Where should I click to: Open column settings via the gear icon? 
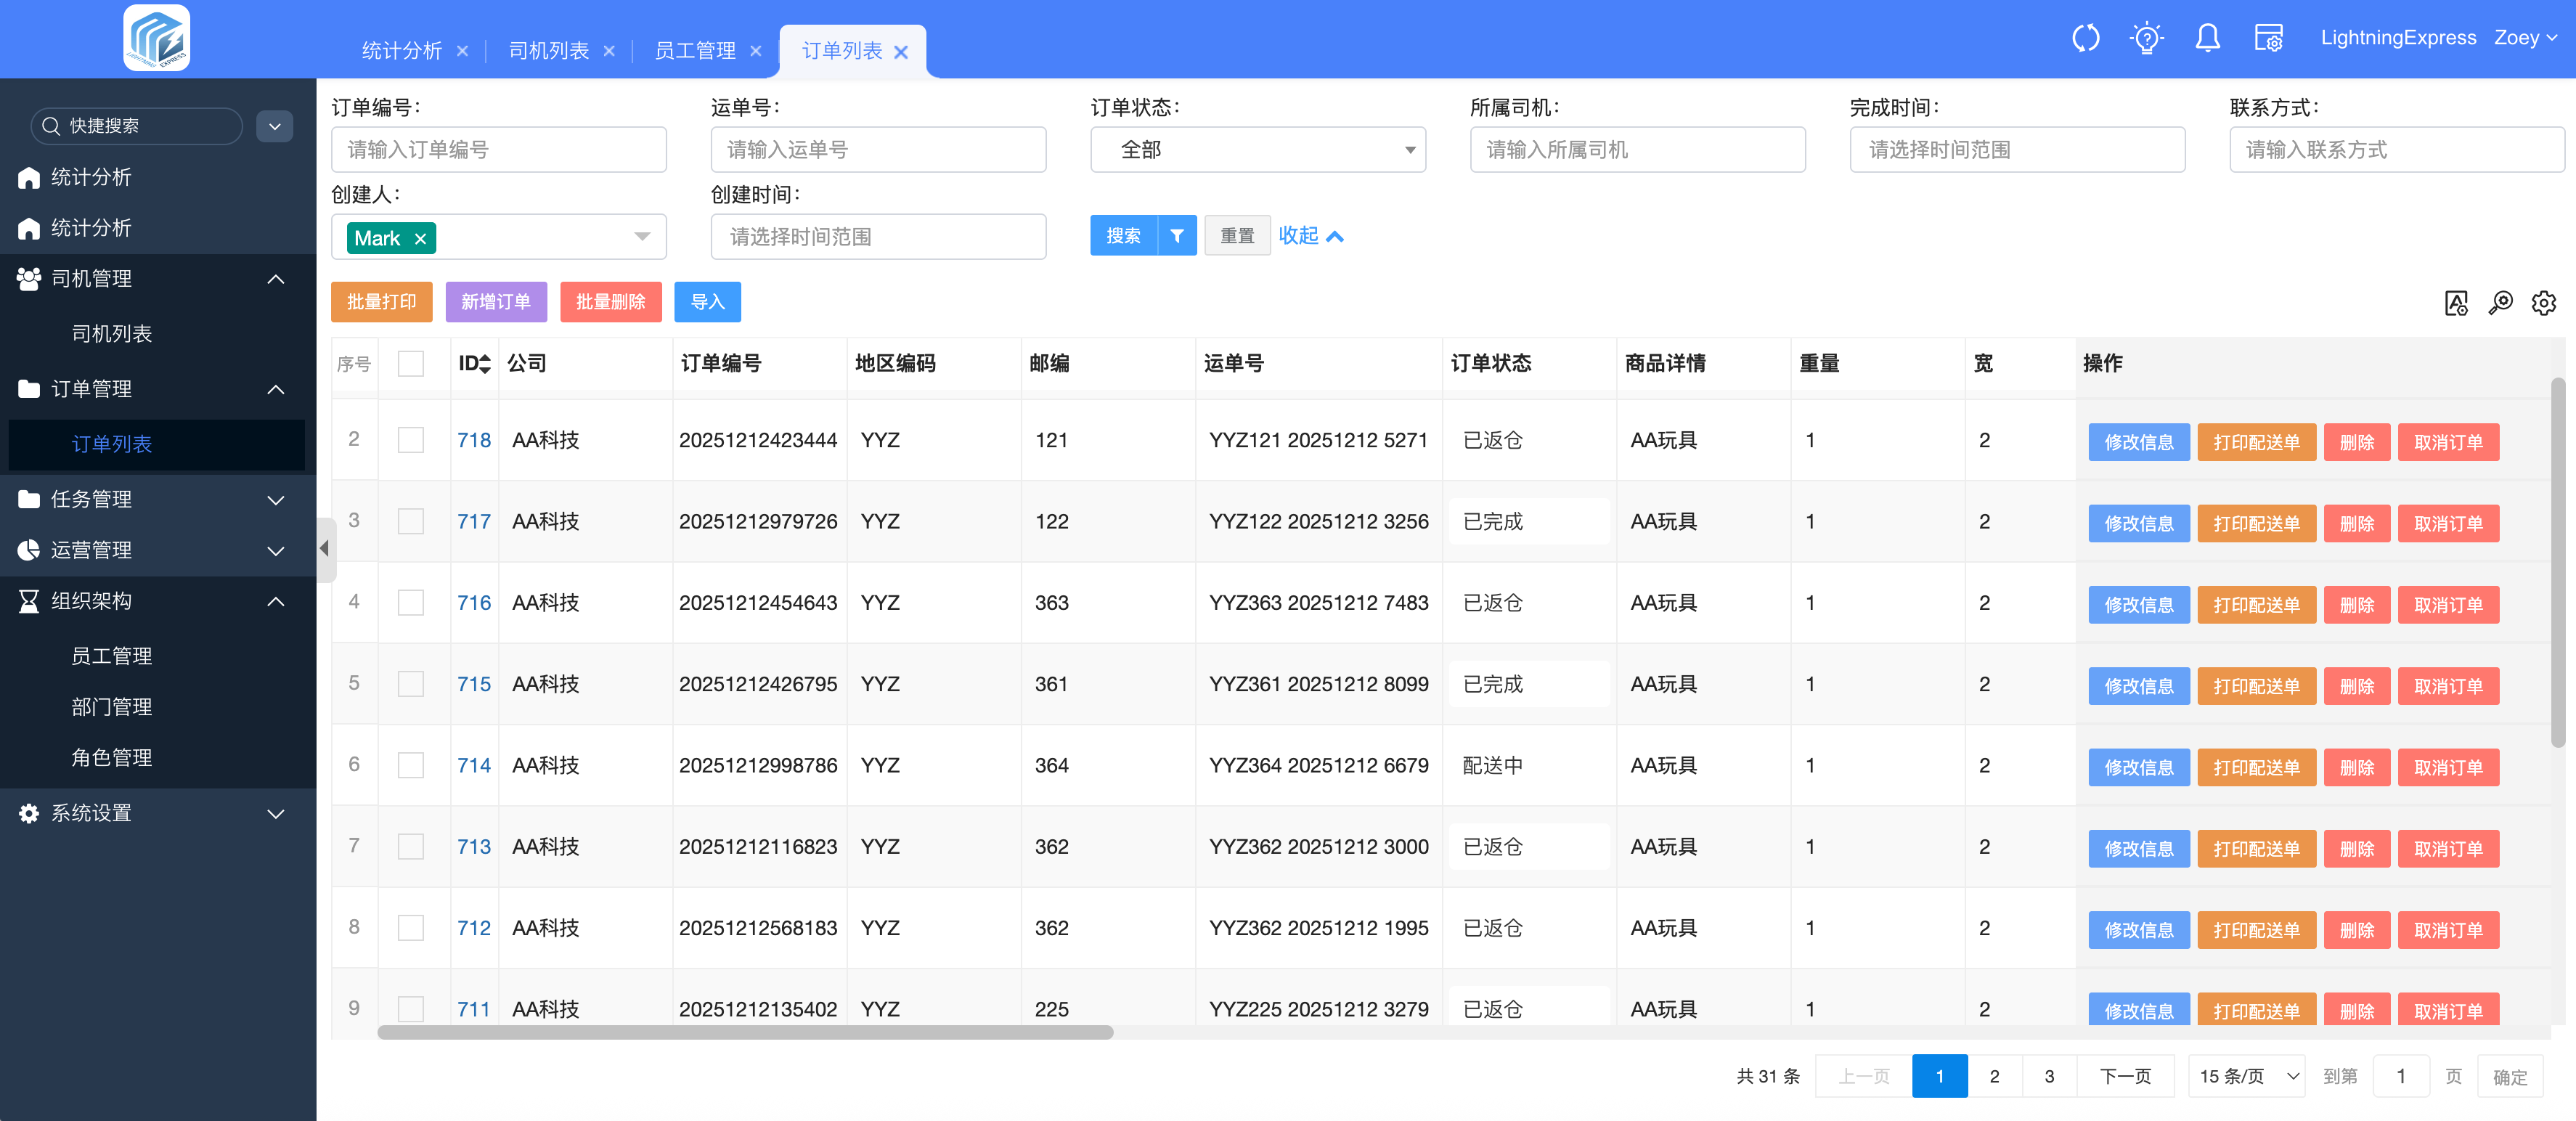click(x=2544, y=302)
